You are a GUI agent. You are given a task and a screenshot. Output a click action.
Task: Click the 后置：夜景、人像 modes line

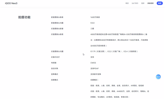120,91
